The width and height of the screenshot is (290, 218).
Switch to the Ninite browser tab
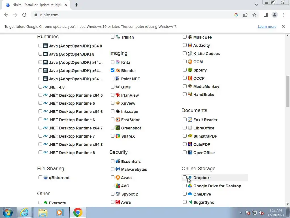point(36,5)
